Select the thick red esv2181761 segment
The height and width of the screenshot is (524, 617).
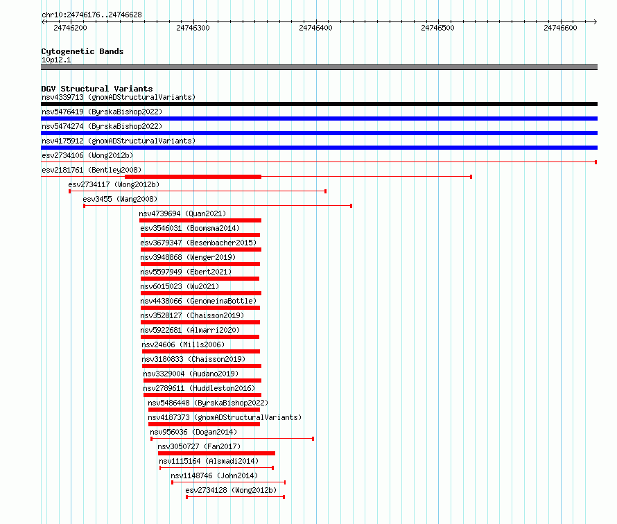[193, 177]
